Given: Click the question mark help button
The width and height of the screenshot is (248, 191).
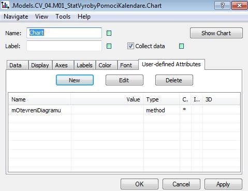Looking at the screenshot, I should pos(222,6).
